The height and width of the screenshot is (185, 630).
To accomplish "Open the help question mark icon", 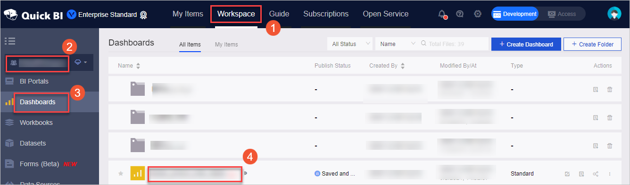I will pyautogui.click(x=460, y=14).
